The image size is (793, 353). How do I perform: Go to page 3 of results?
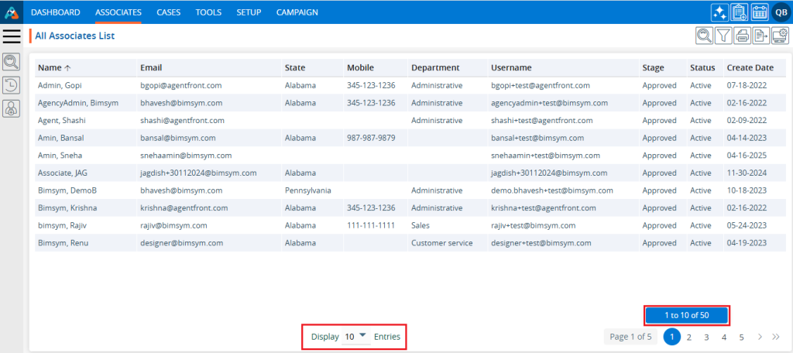(x=706, y=337)
